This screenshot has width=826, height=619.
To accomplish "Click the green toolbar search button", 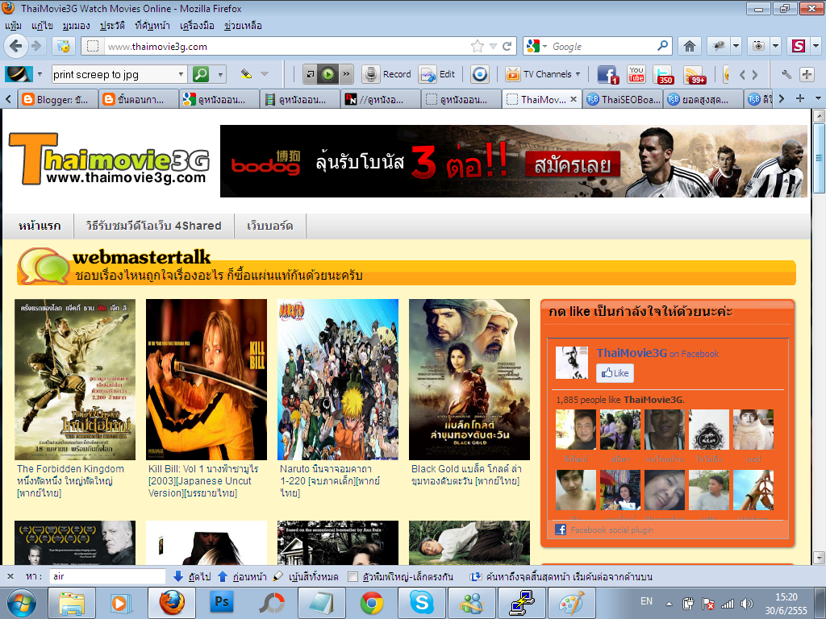I will 200,74.
